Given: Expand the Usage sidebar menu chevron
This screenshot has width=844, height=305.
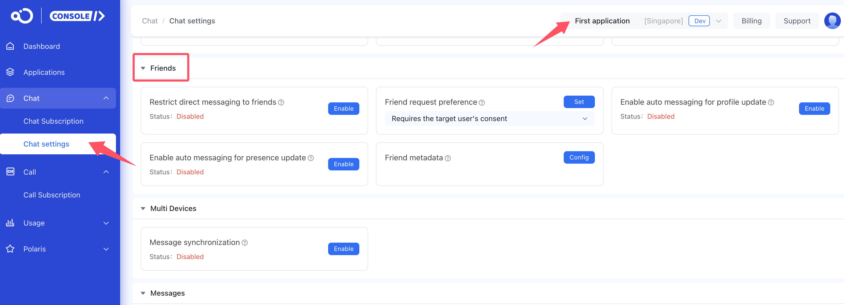Looking at the screenshot, I should [106, 223].
